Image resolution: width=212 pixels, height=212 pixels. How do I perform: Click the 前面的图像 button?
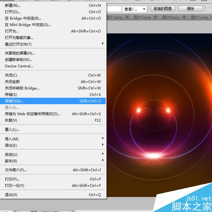coord(163,9)
